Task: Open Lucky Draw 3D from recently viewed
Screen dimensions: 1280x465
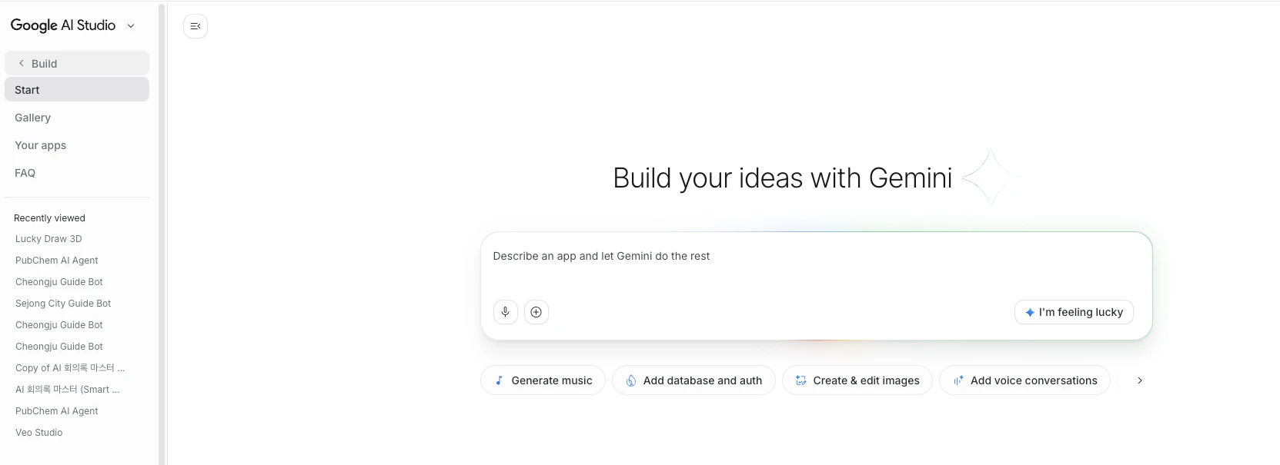Action: (x=48, y=239)
